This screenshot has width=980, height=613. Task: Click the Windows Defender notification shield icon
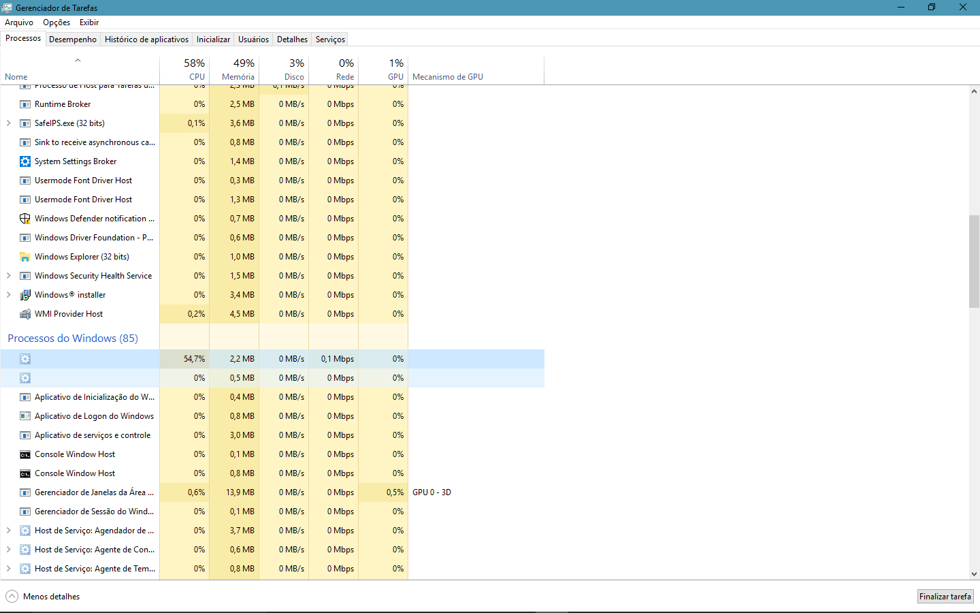click(25, 219)
